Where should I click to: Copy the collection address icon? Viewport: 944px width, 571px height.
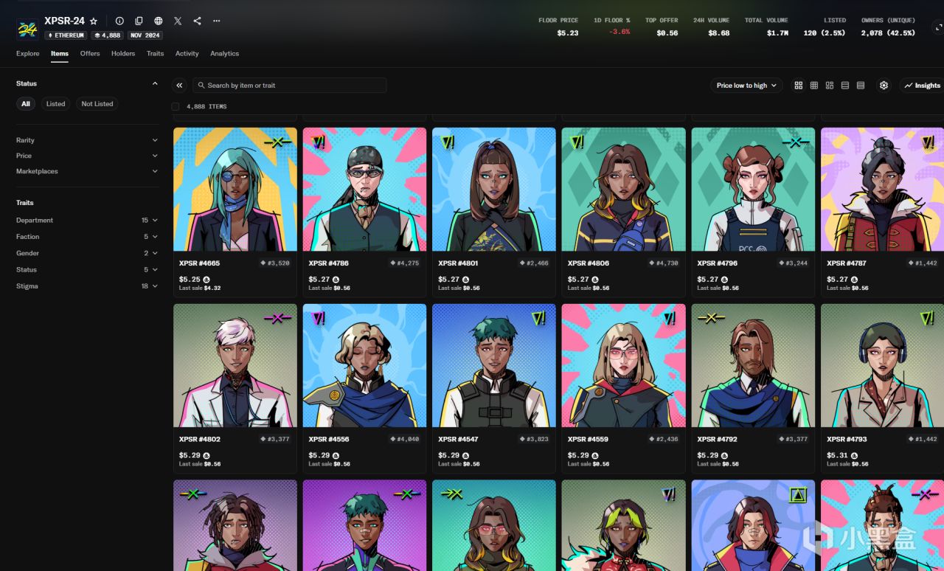point(139,21)
